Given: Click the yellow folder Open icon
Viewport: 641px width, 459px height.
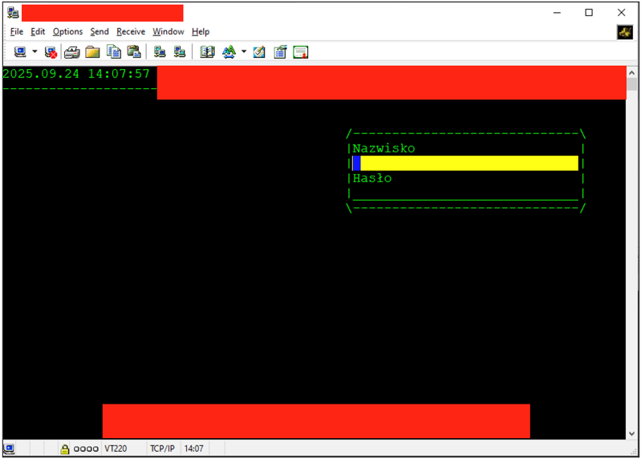Looking at the screenshot, I should coord(92,52).
